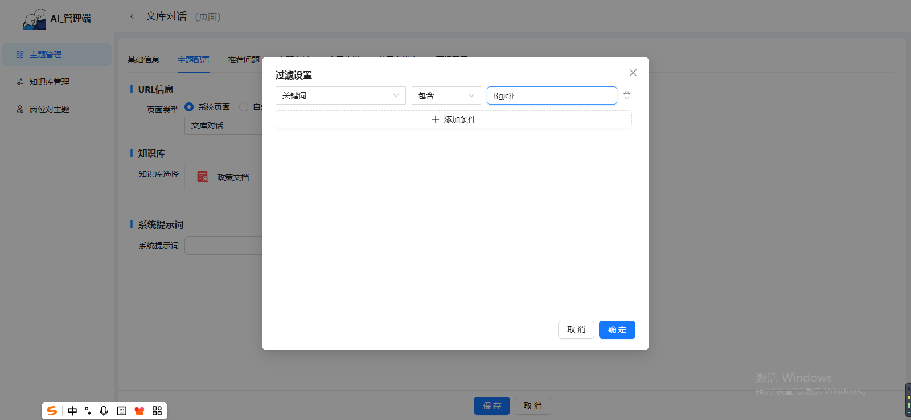
Task: Expand the 关键词 field dropdown
Action: click(x=340, y=95)
